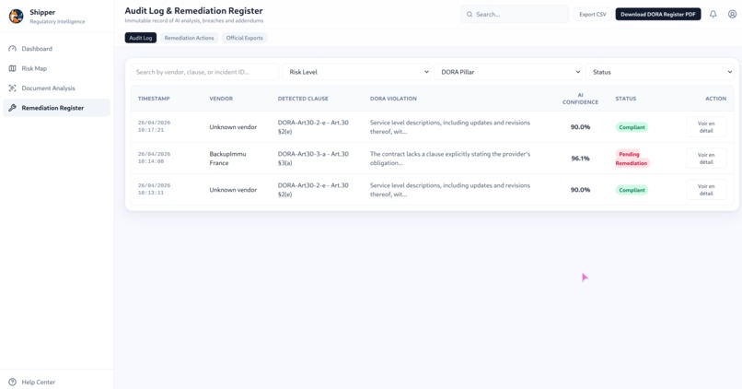Viewport: 742px width, 389px height.
Task: Click timestamp 26/04/2026 10:13:11
Action: point(154,189)
